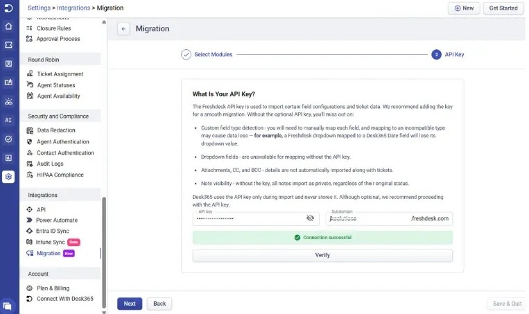Image resolution: width=529 pixels, height=314 pixels.
Task: Open Agent Statuses settings
Action: (x=56, y=85)
